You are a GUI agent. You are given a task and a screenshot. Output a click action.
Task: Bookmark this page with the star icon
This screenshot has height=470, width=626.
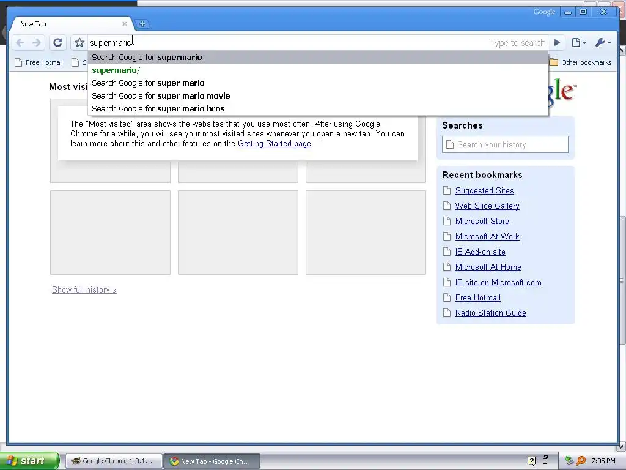point(79,43)
